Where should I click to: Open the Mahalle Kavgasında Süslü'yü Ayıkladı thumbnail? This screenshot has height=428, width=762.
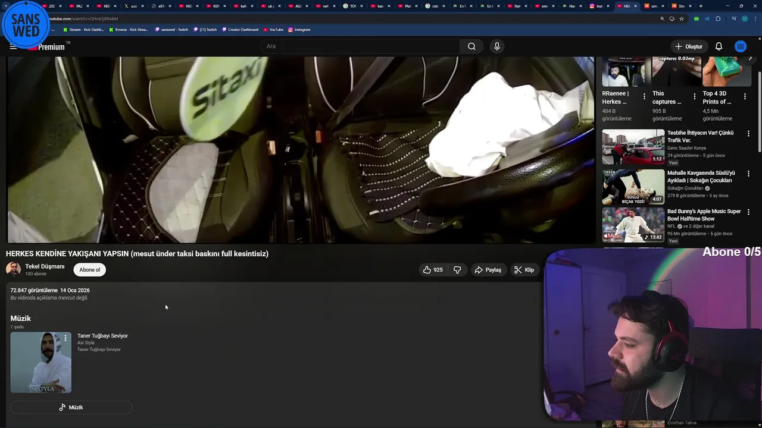pos(633,186)
